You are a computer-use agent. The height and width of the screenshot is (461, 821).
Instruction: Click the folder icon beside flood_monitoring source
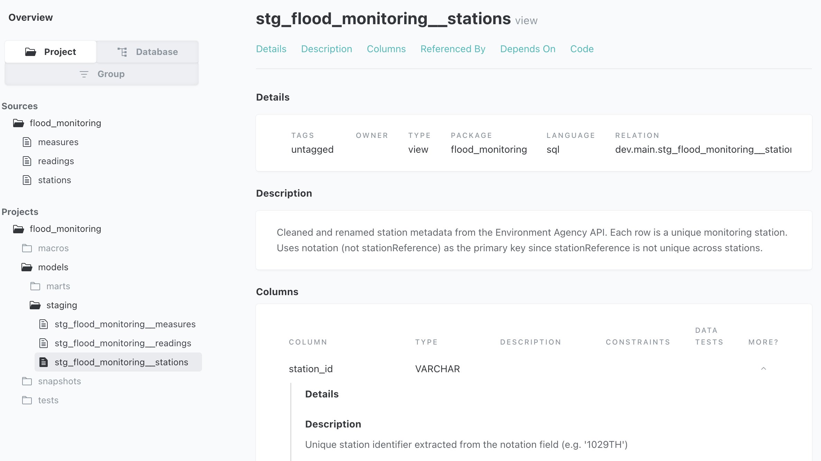[x=19, y=123]
